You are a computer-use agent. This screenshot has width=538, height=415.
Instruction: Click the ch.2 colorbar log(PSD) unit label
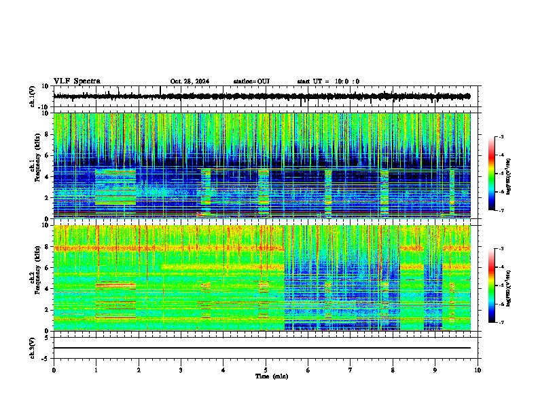(509, 289)
